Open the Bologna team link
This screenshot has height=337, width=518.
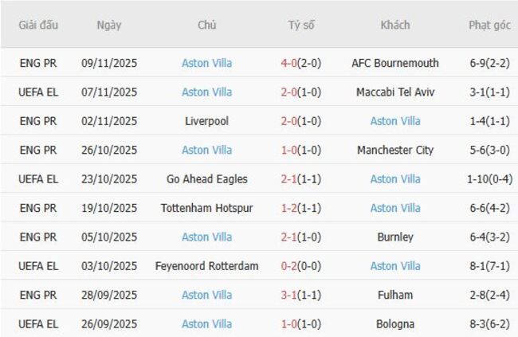[x=395, y=324]
